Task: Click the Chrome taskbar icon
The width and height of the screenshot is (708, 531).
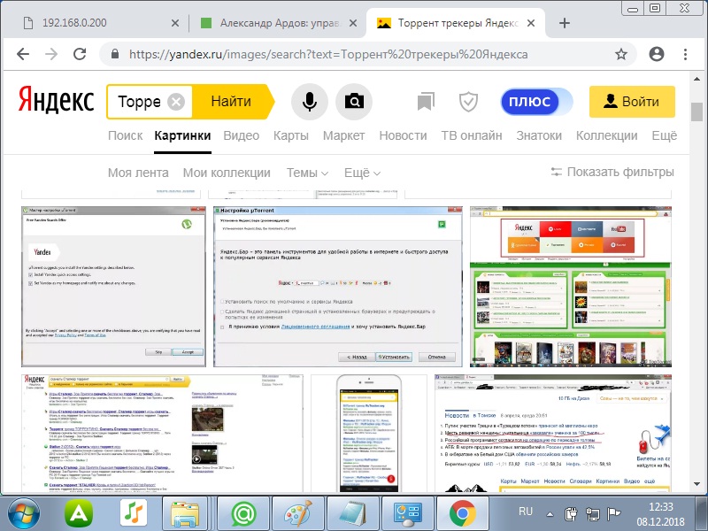Action: tap(462, 513)
